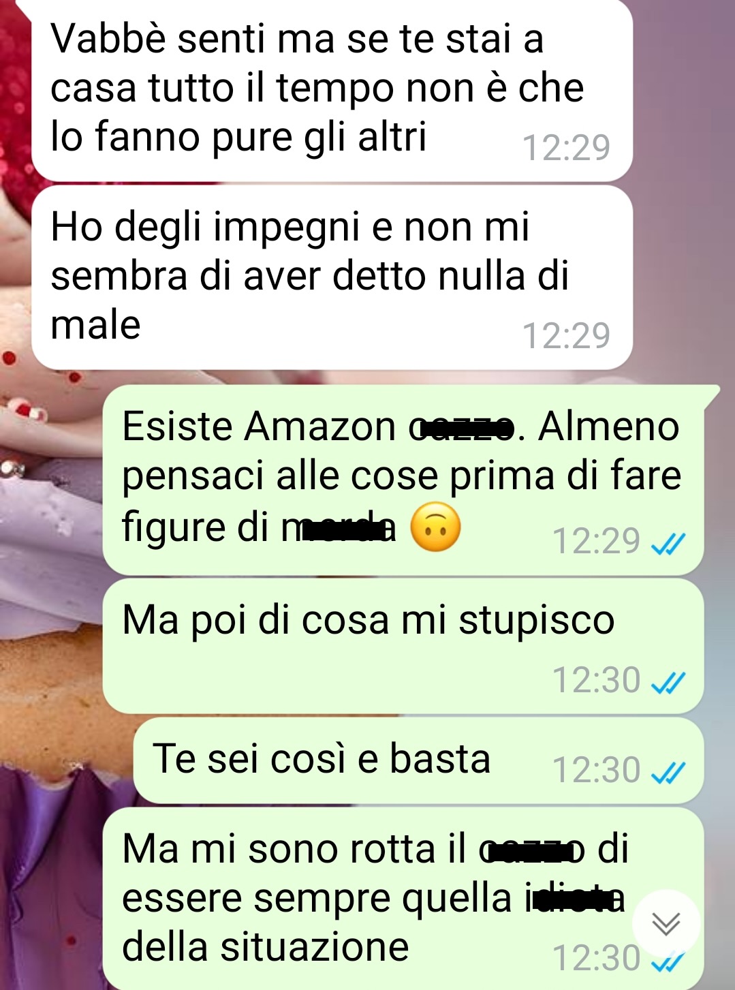This screenshot has width=735, height=990.
Task: Select the 'Te sei così e basta' bubble
Action: coord(419,760)
